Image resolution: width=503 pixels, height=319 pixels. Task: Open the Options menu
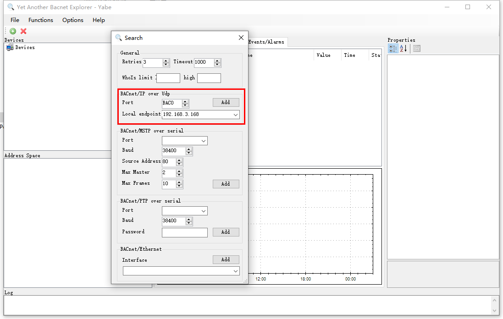point(73,20)
